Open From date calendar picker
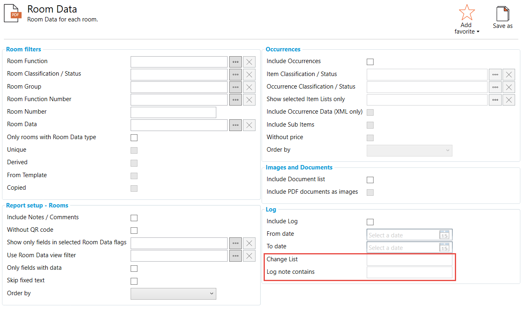524x311 pixels. pyautogui.click(x=444, y=235)
